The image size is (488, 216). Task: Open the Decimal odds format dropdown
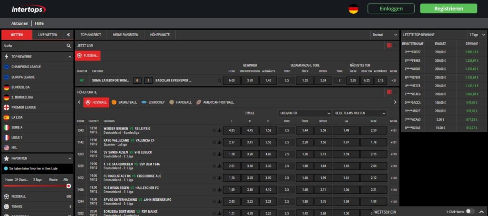click(385, 35)
